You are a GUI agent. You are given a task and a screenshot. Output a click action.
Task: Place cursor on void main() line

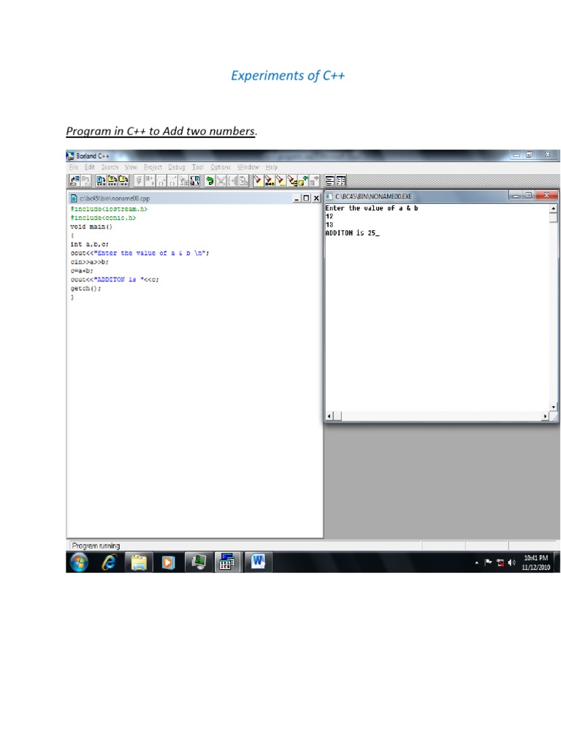pos(91,226)
